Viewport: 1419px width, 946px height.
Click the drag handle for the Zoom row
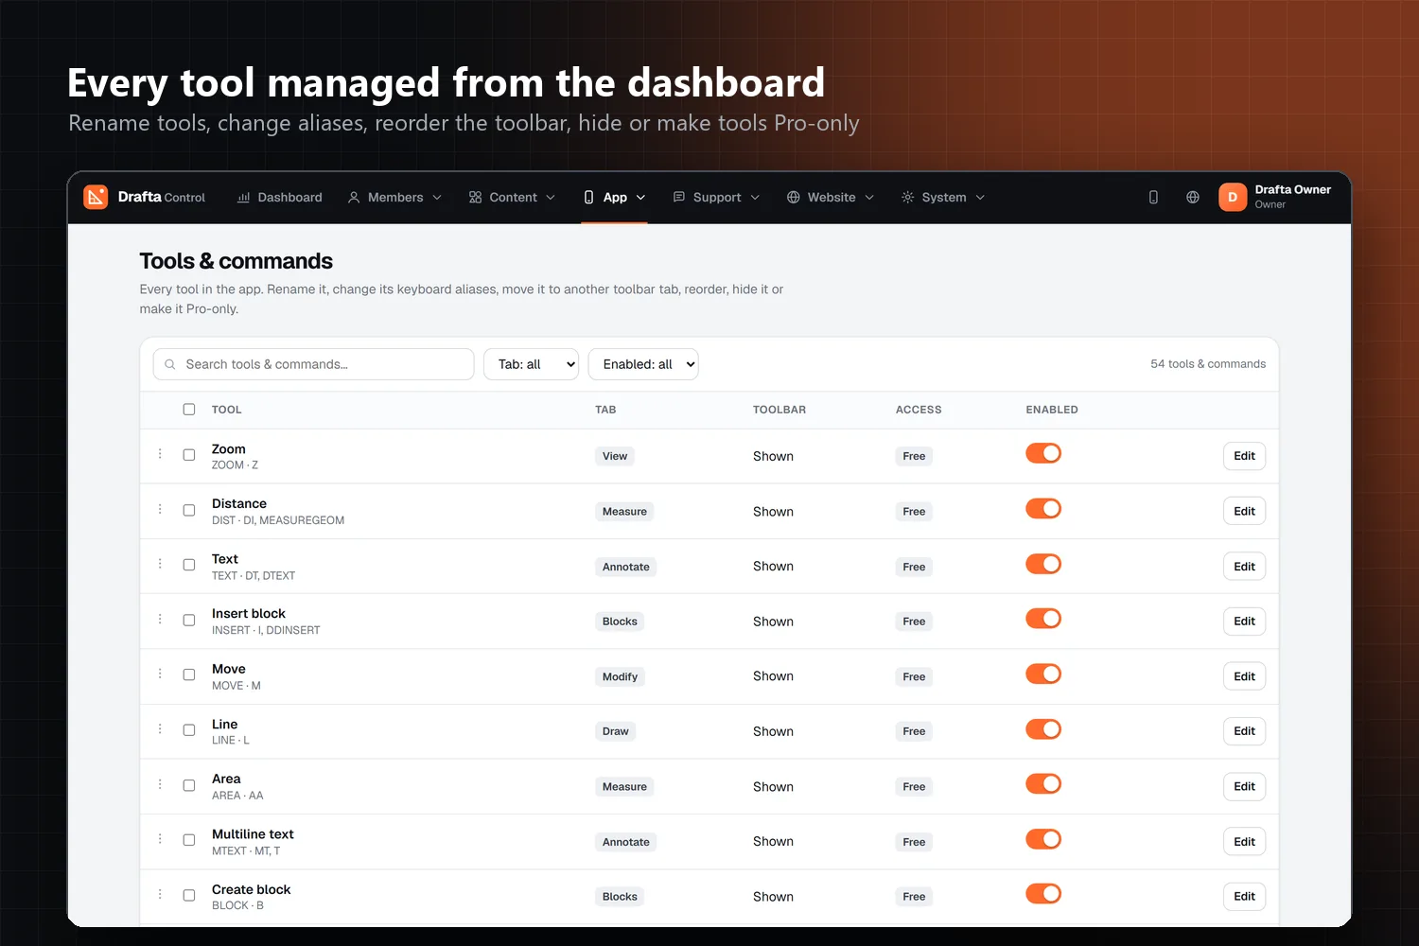click(160, 454)
